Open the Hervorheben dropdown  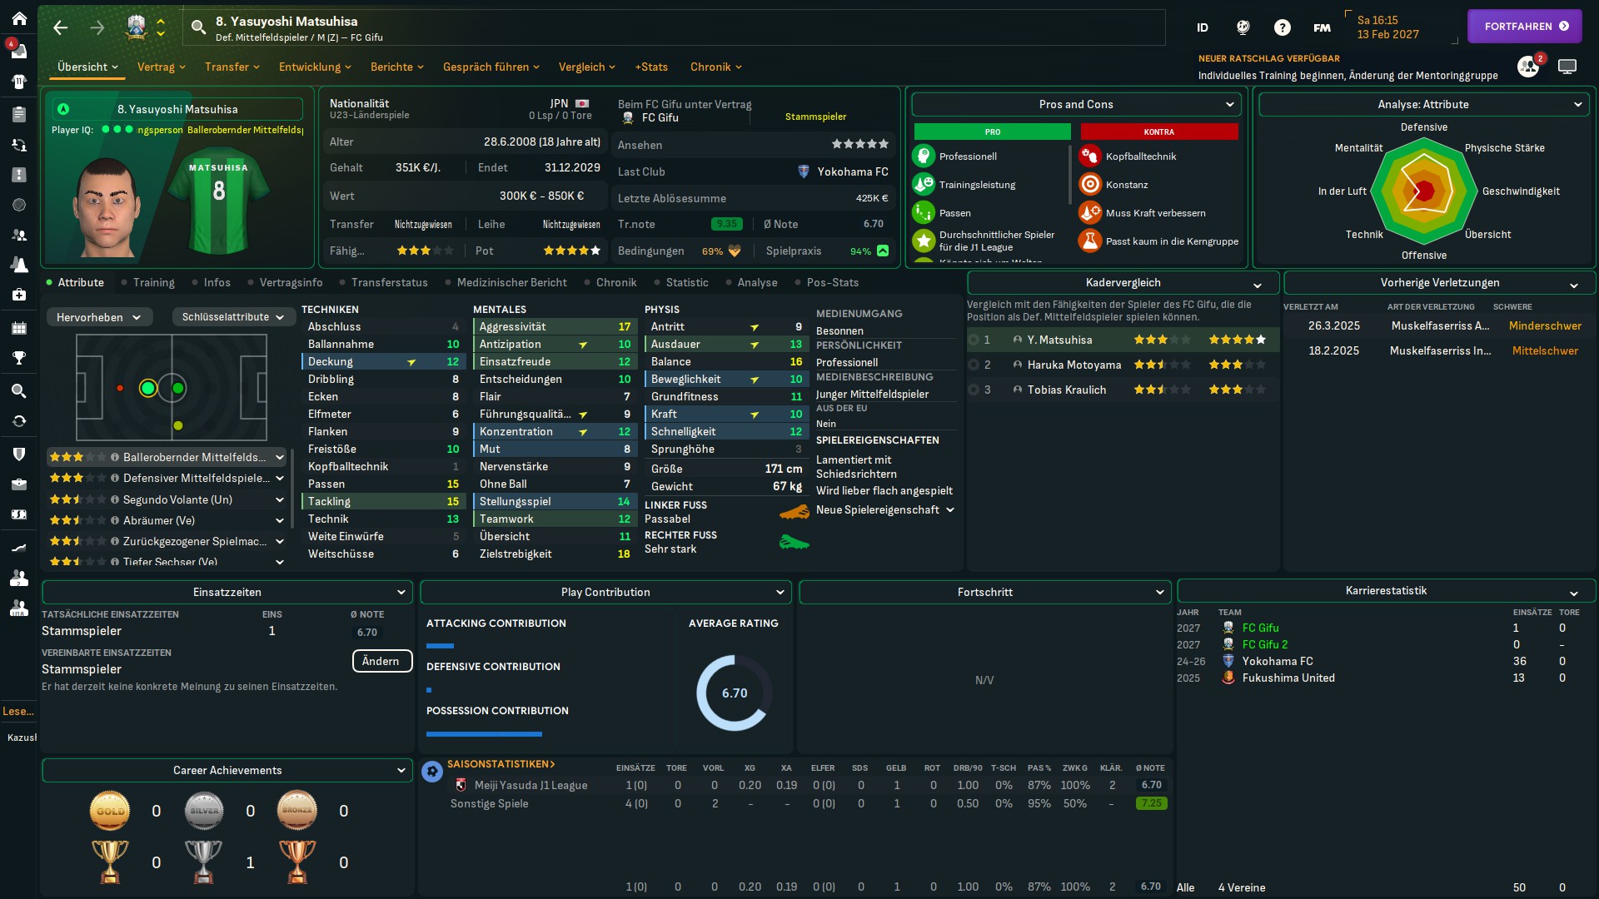(x=98, y=317)
